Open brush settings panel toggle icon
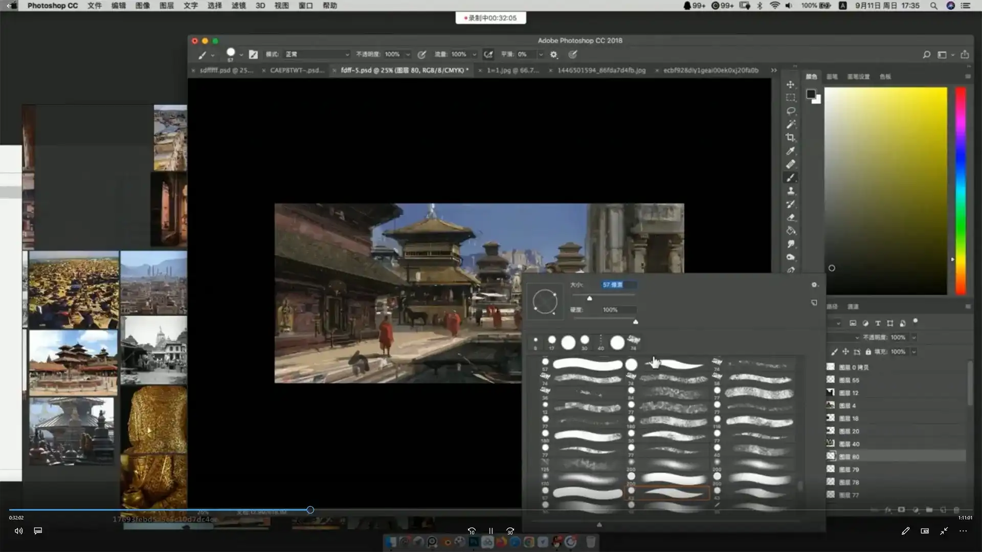 click(253, 54)
